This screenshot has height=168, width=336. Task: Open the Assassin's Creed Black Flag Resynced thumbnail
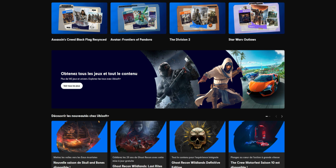pos(79,18)
